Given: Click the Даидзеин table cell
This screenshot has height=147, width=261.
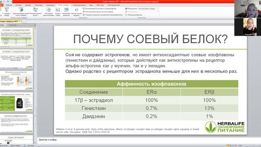Looking at the screenshot, I should tap(93, 116).
